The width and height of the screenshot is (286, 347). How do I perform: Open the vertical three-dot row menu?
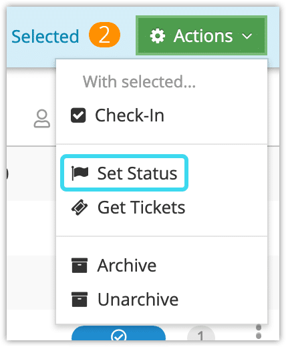(x=259, y=332)
